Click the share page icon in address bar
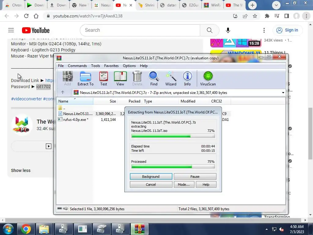Image resolution: width=313 pixels, height=235 pixels. 245,16
